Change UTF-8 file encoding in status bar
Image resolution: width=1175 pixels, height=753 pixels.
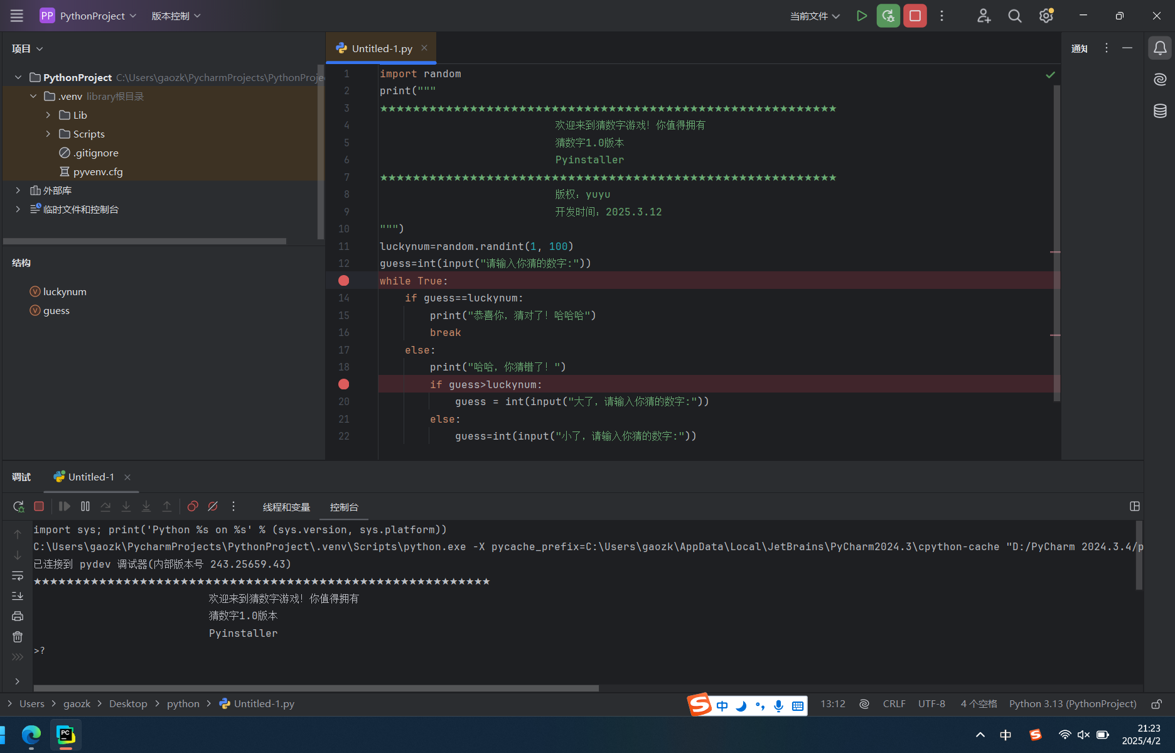(931, 704)
